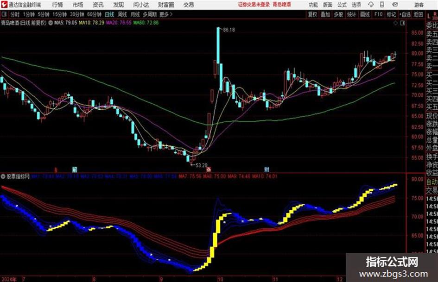Screen dimensions: 438x282
Task: Open the 股票指标网 indicator settings circle icon
Action: coord(3,176)
